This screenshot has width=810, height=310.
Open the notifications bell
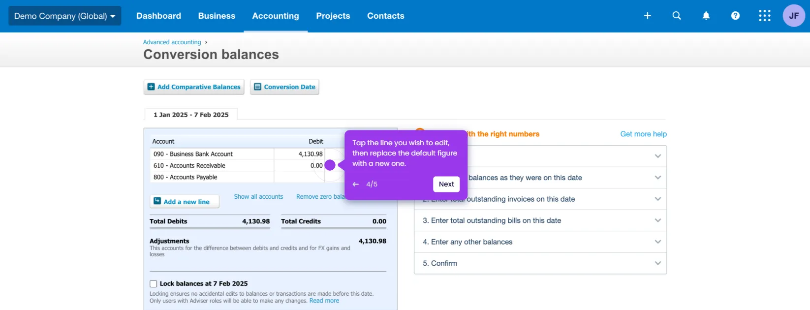[706, 16]
